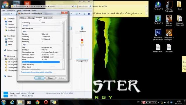Viewport: 186px width, 105px height.
Task: Select Dropbox in Favorites sidebar
Action: [x=11, y=24]
